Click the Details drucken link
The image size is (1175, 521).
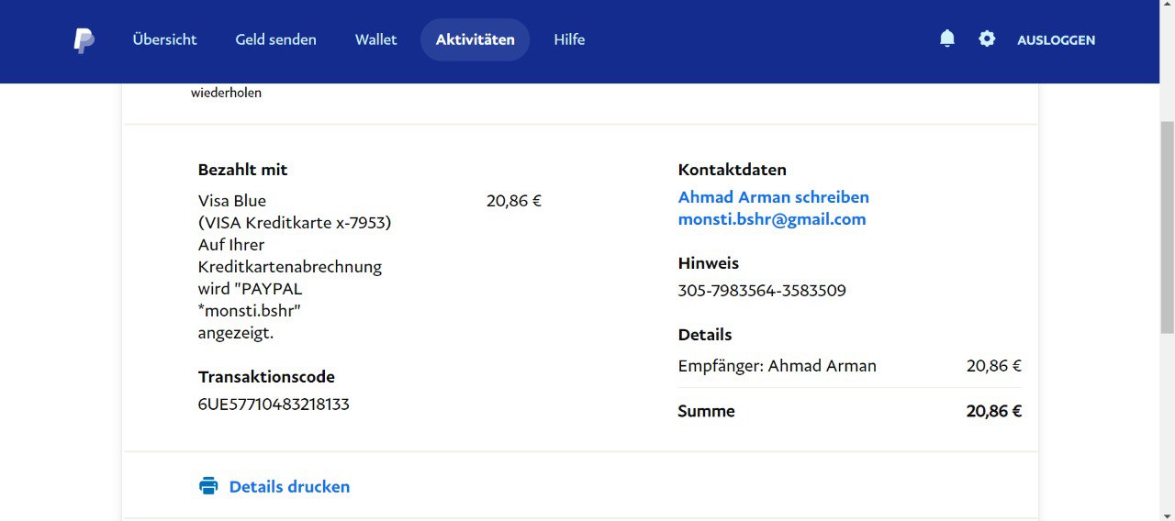[x=289, y=487]
